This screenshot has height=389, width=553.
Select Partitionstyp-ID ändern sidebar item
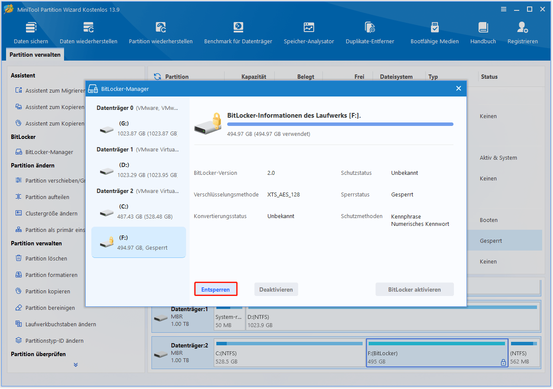pos(50,341)
